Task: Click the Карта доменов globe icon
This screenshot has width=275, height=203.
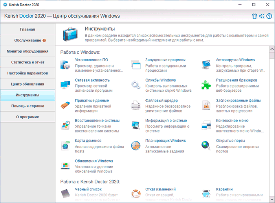Action: [66, 146]
